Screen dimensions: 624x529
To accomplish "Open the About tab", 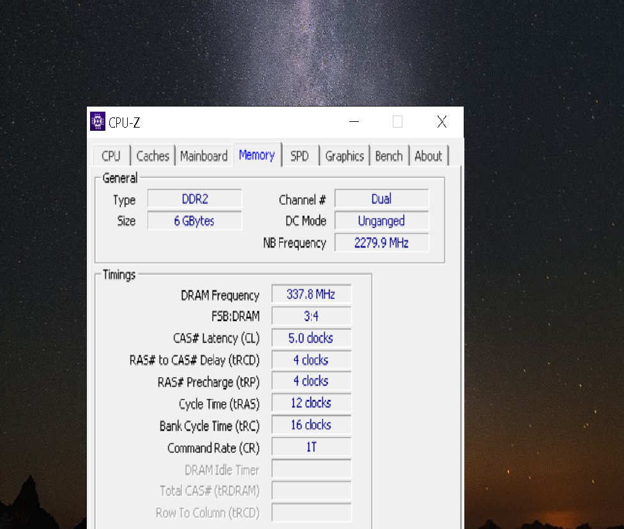I will 429,156.
